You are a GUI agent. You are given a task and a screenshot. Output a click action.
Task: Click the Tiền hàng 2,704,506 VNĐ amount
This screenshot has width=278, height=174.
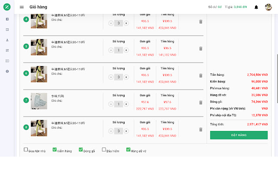click(x=258, y=75)
